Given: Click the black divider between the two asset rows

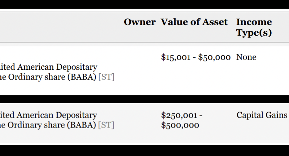Looking at the screenshot, I should click(144, 99).
